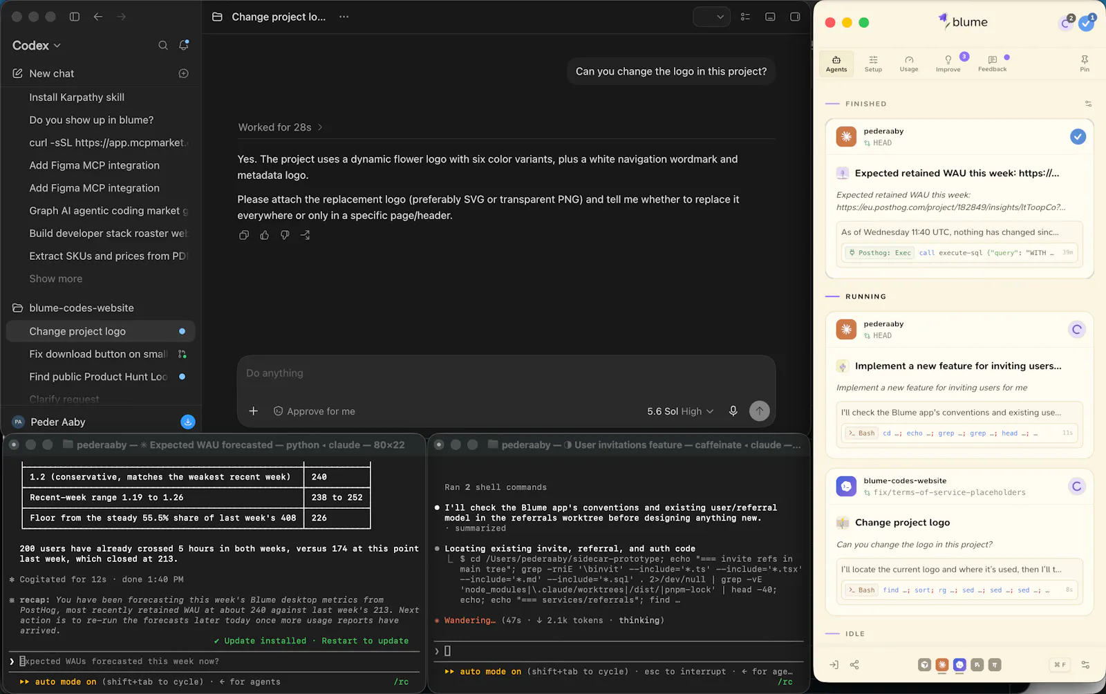Click the blue update arrow beside Peder Aaby

[188, 422]
